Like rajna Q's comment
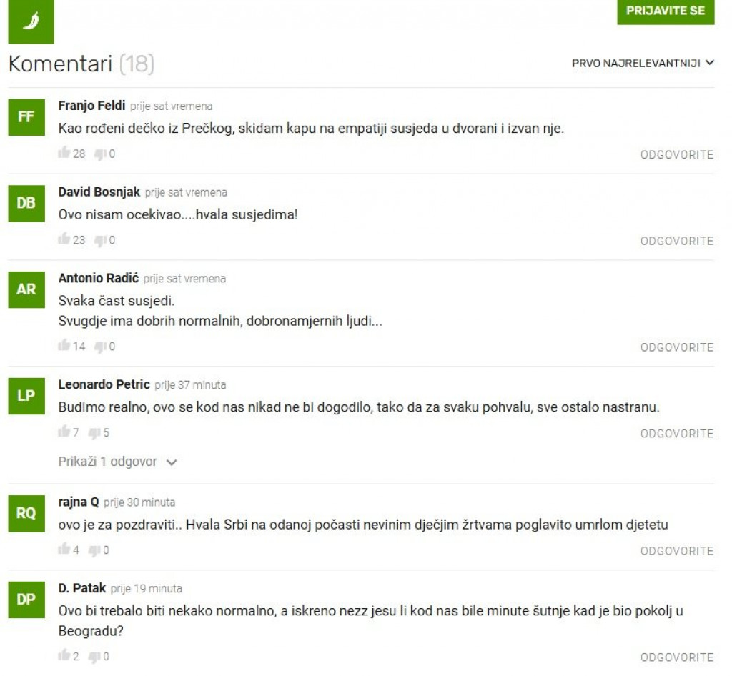This screenshot has height=676, width=732. click(x=64, y=549)
